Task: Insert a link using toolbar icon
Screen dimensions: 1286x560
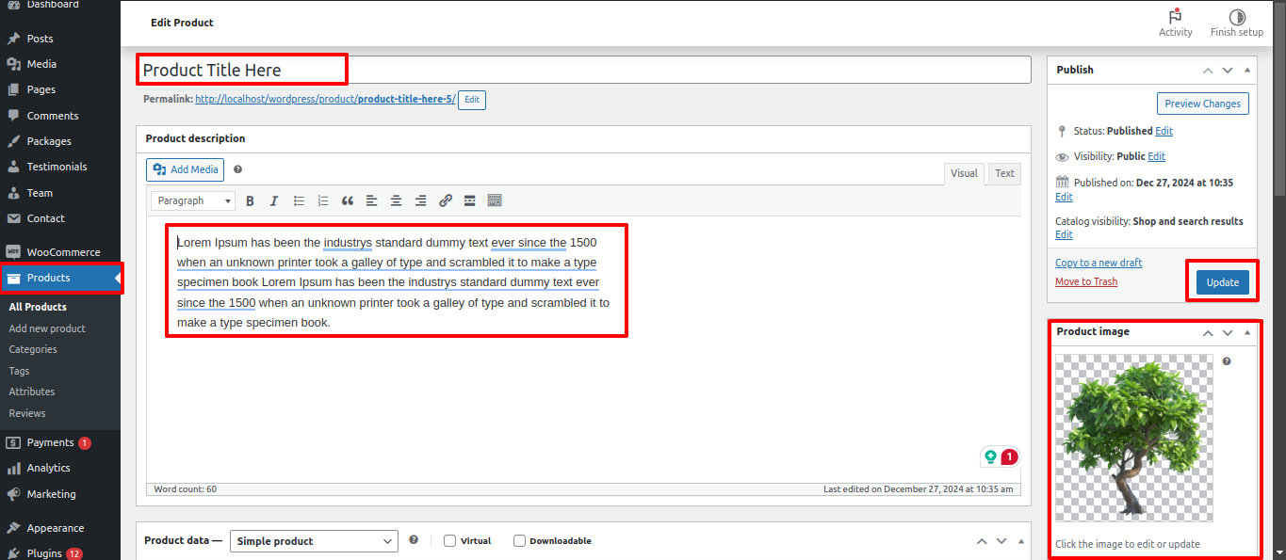Action: (x=446, y=200)
